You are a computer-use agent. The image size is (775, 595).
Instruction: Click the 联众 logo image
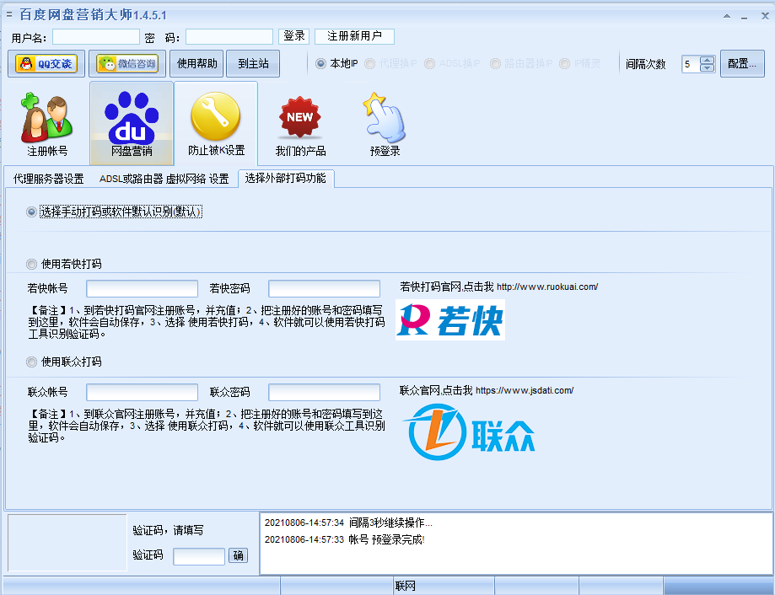click(x=469, y=432)
